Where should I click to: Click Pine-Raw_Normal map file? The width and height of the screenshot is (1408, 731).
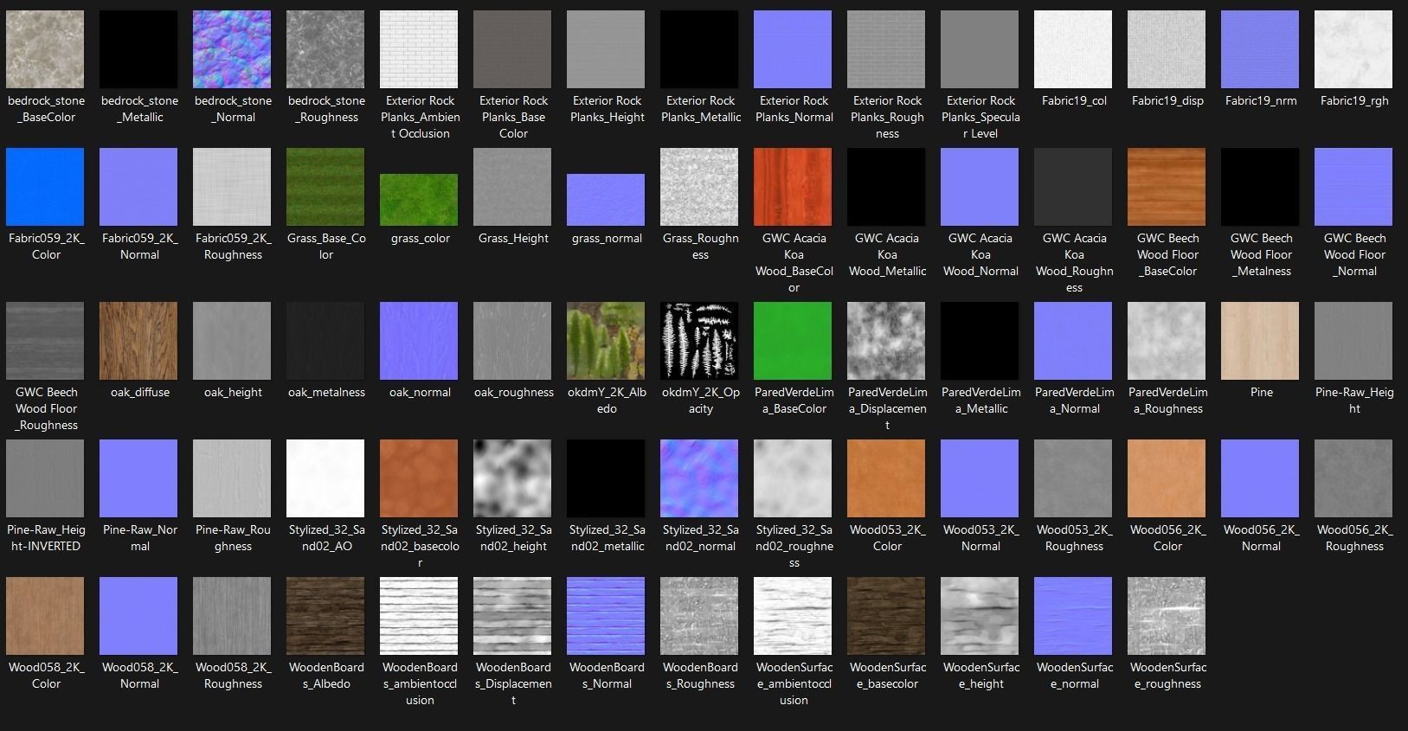(x=138, y=478)
